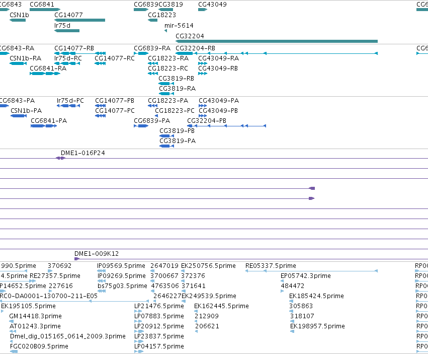Viewport: 428px width, 354px height.
Task: Select protein CG18223-PC
Action: tap(156, 116)
